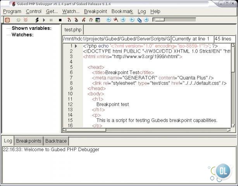Select the Shown variables tree item
This screenshot has width=238, height=186.
tap(31, 28)
